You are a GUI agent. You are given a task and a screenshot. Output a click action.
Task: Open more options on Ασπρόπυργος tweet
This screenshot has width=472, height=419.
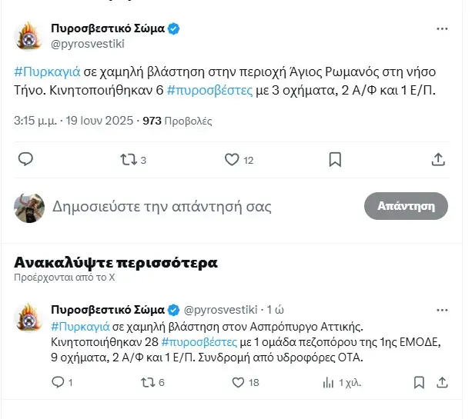[x=442, y=310]
